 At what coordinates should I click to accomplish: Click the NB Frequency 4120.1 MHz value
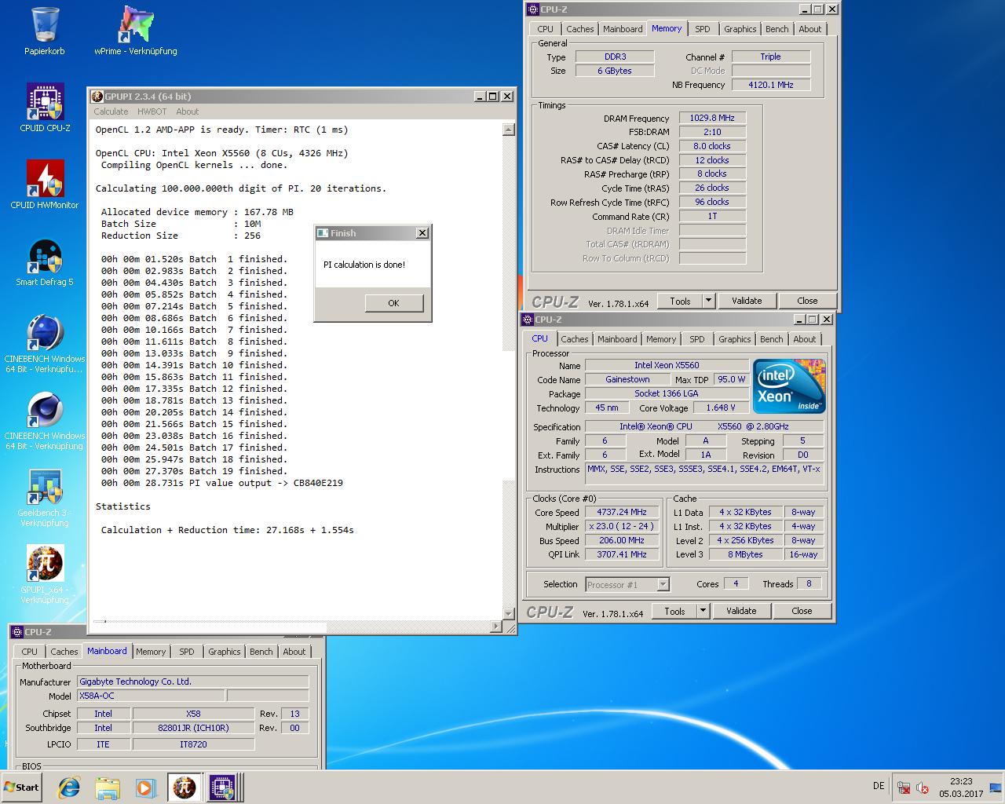tap(771, 85)
